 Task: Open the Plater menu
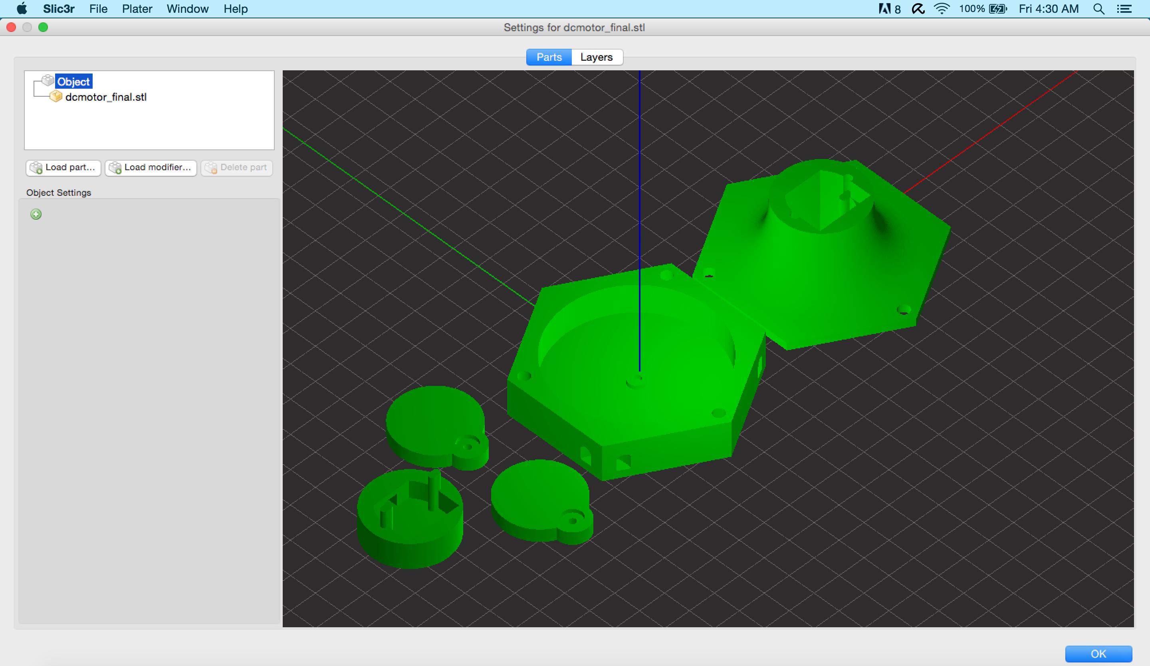coord(137,9)
